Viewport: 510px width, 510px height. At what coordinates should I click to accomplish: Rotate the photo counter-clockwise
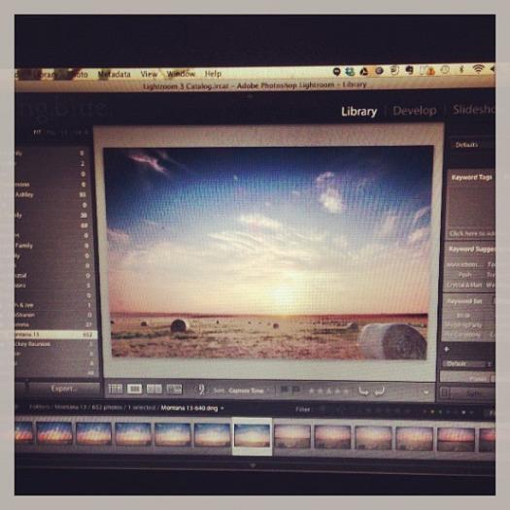363,391
